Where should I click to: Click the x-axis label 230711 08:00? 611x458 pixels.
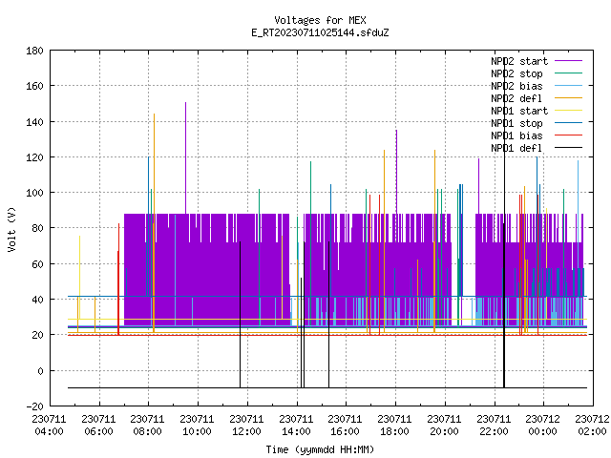pos(147,426)
